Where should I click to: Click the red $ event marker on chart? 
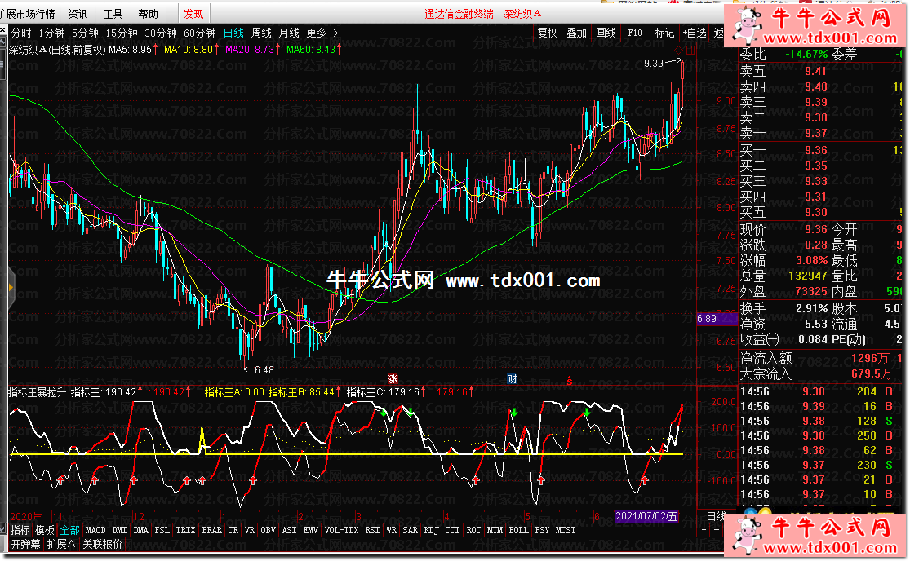[x=570, y=381]
